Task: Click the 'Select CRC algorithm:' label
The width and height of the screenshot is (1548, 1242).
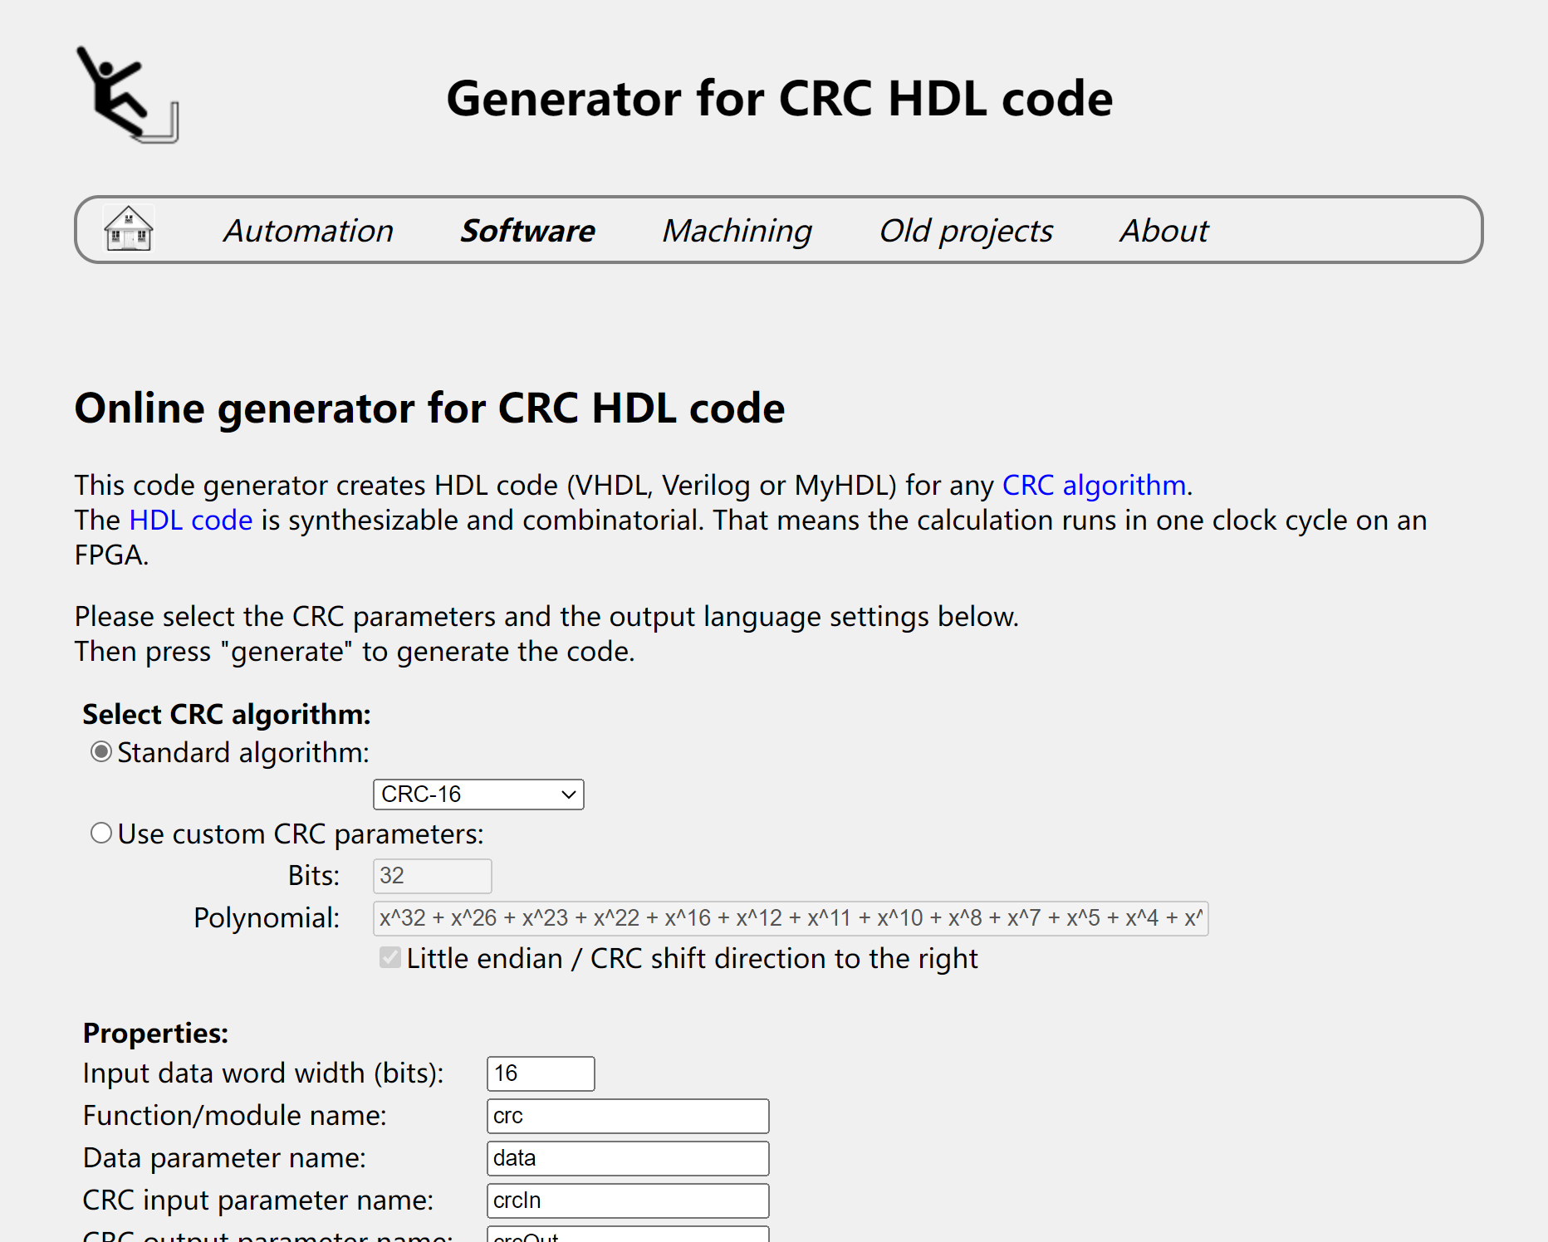Action: 227,714
